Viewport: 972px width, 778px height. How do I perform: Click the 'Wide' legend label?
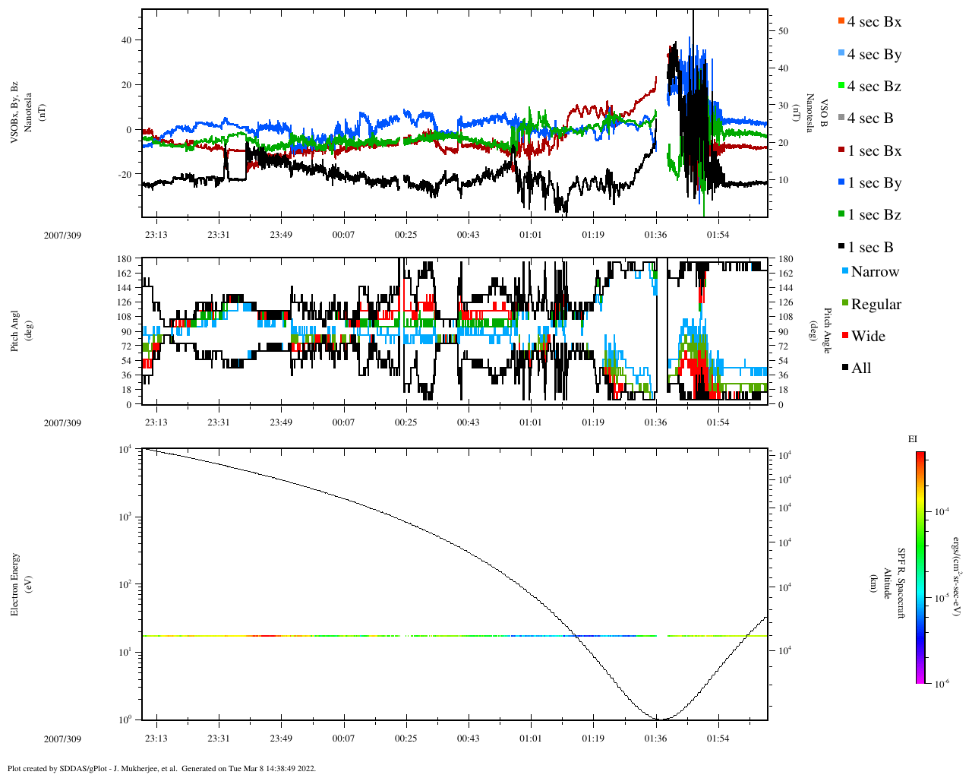pos(868,336)
